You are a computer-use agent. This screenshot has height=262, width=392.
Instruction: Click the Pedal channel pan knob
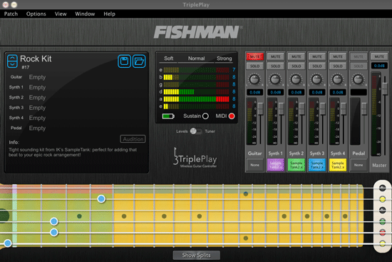click(359, 79)
